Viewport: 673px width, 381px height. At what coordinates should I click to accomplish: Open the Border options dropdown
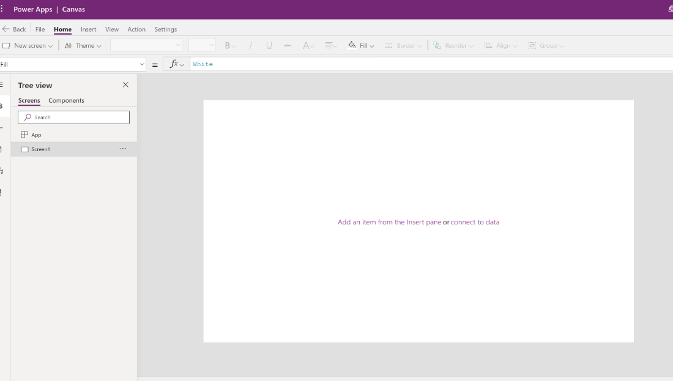[x=403, y=45]
